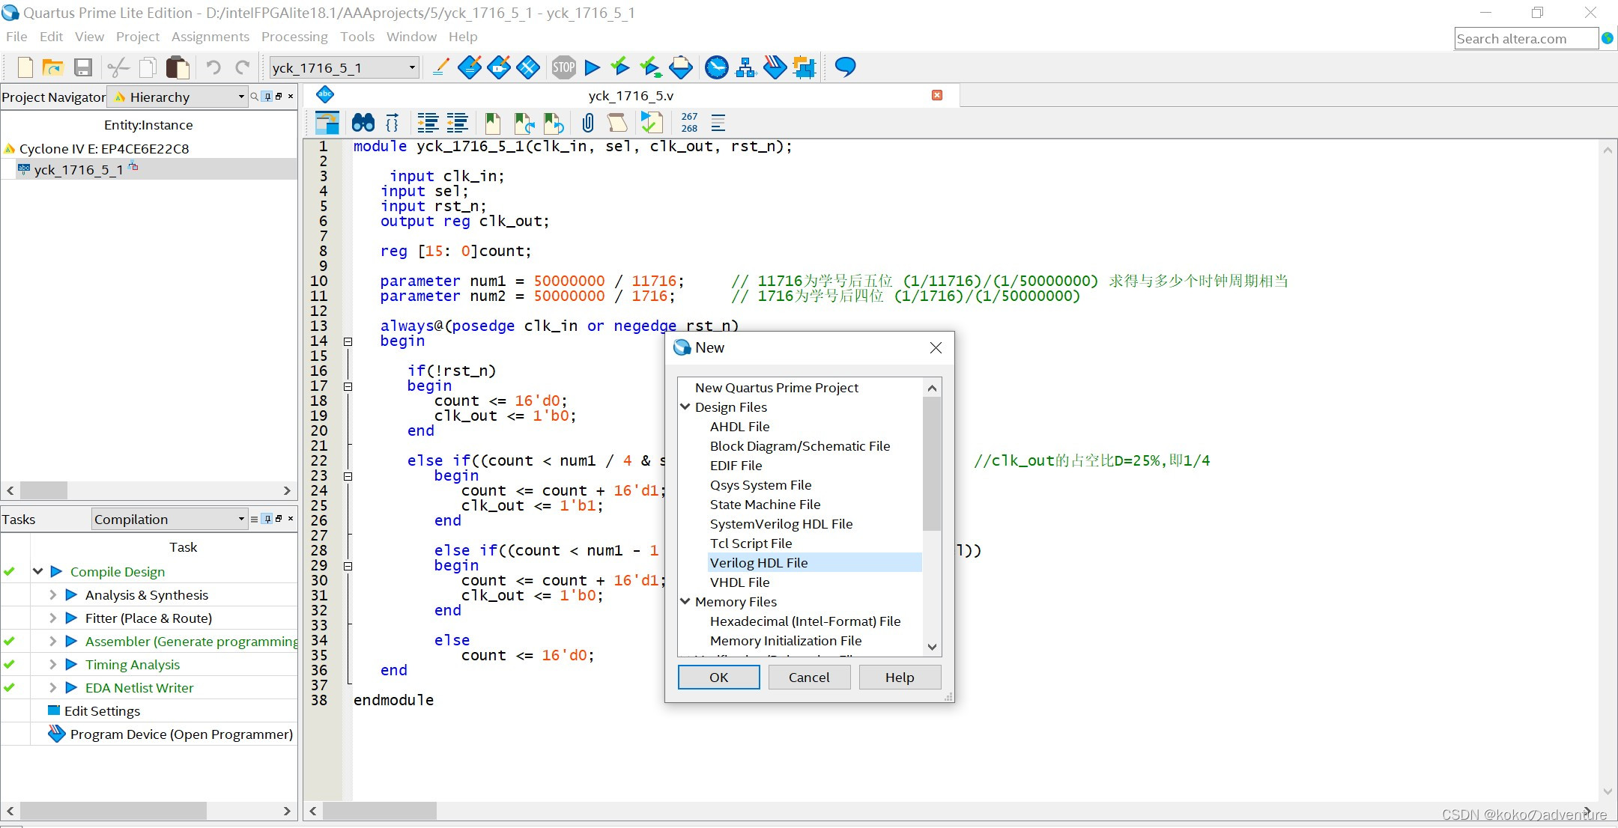The height and width of the screenshot is (828, 1618).
Task: Jump to next bookmark icon
Action: click(524, 123)
